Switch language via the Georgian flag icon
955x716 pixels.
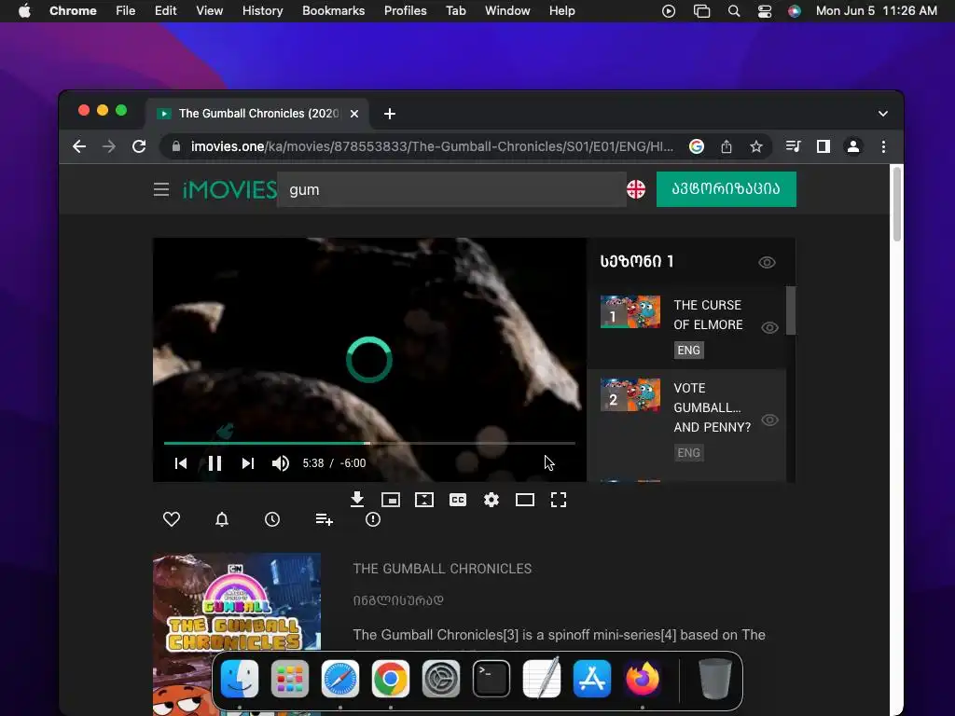coord(636,189)
